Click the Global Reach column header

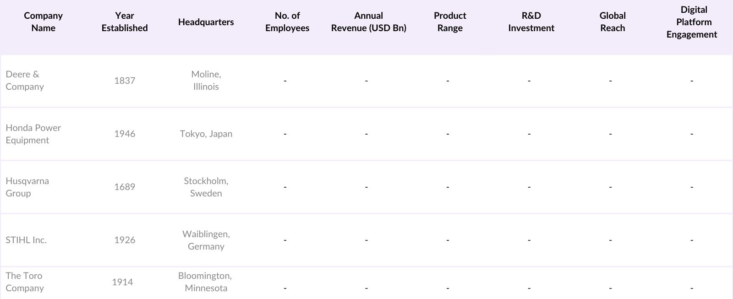(613, 22)
